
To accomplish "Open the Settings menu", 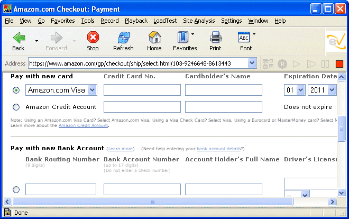I will pos(232,21).
